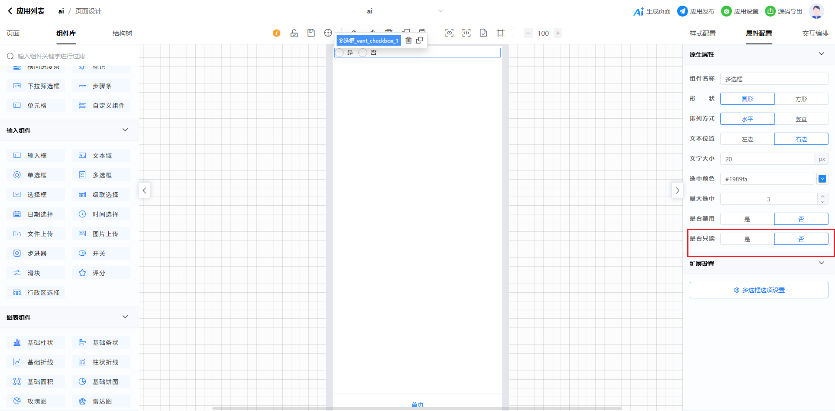Copy the selected component using duplicate icon
The width and height of the screenshot is (835, 411).
click(x=419, y=40)
